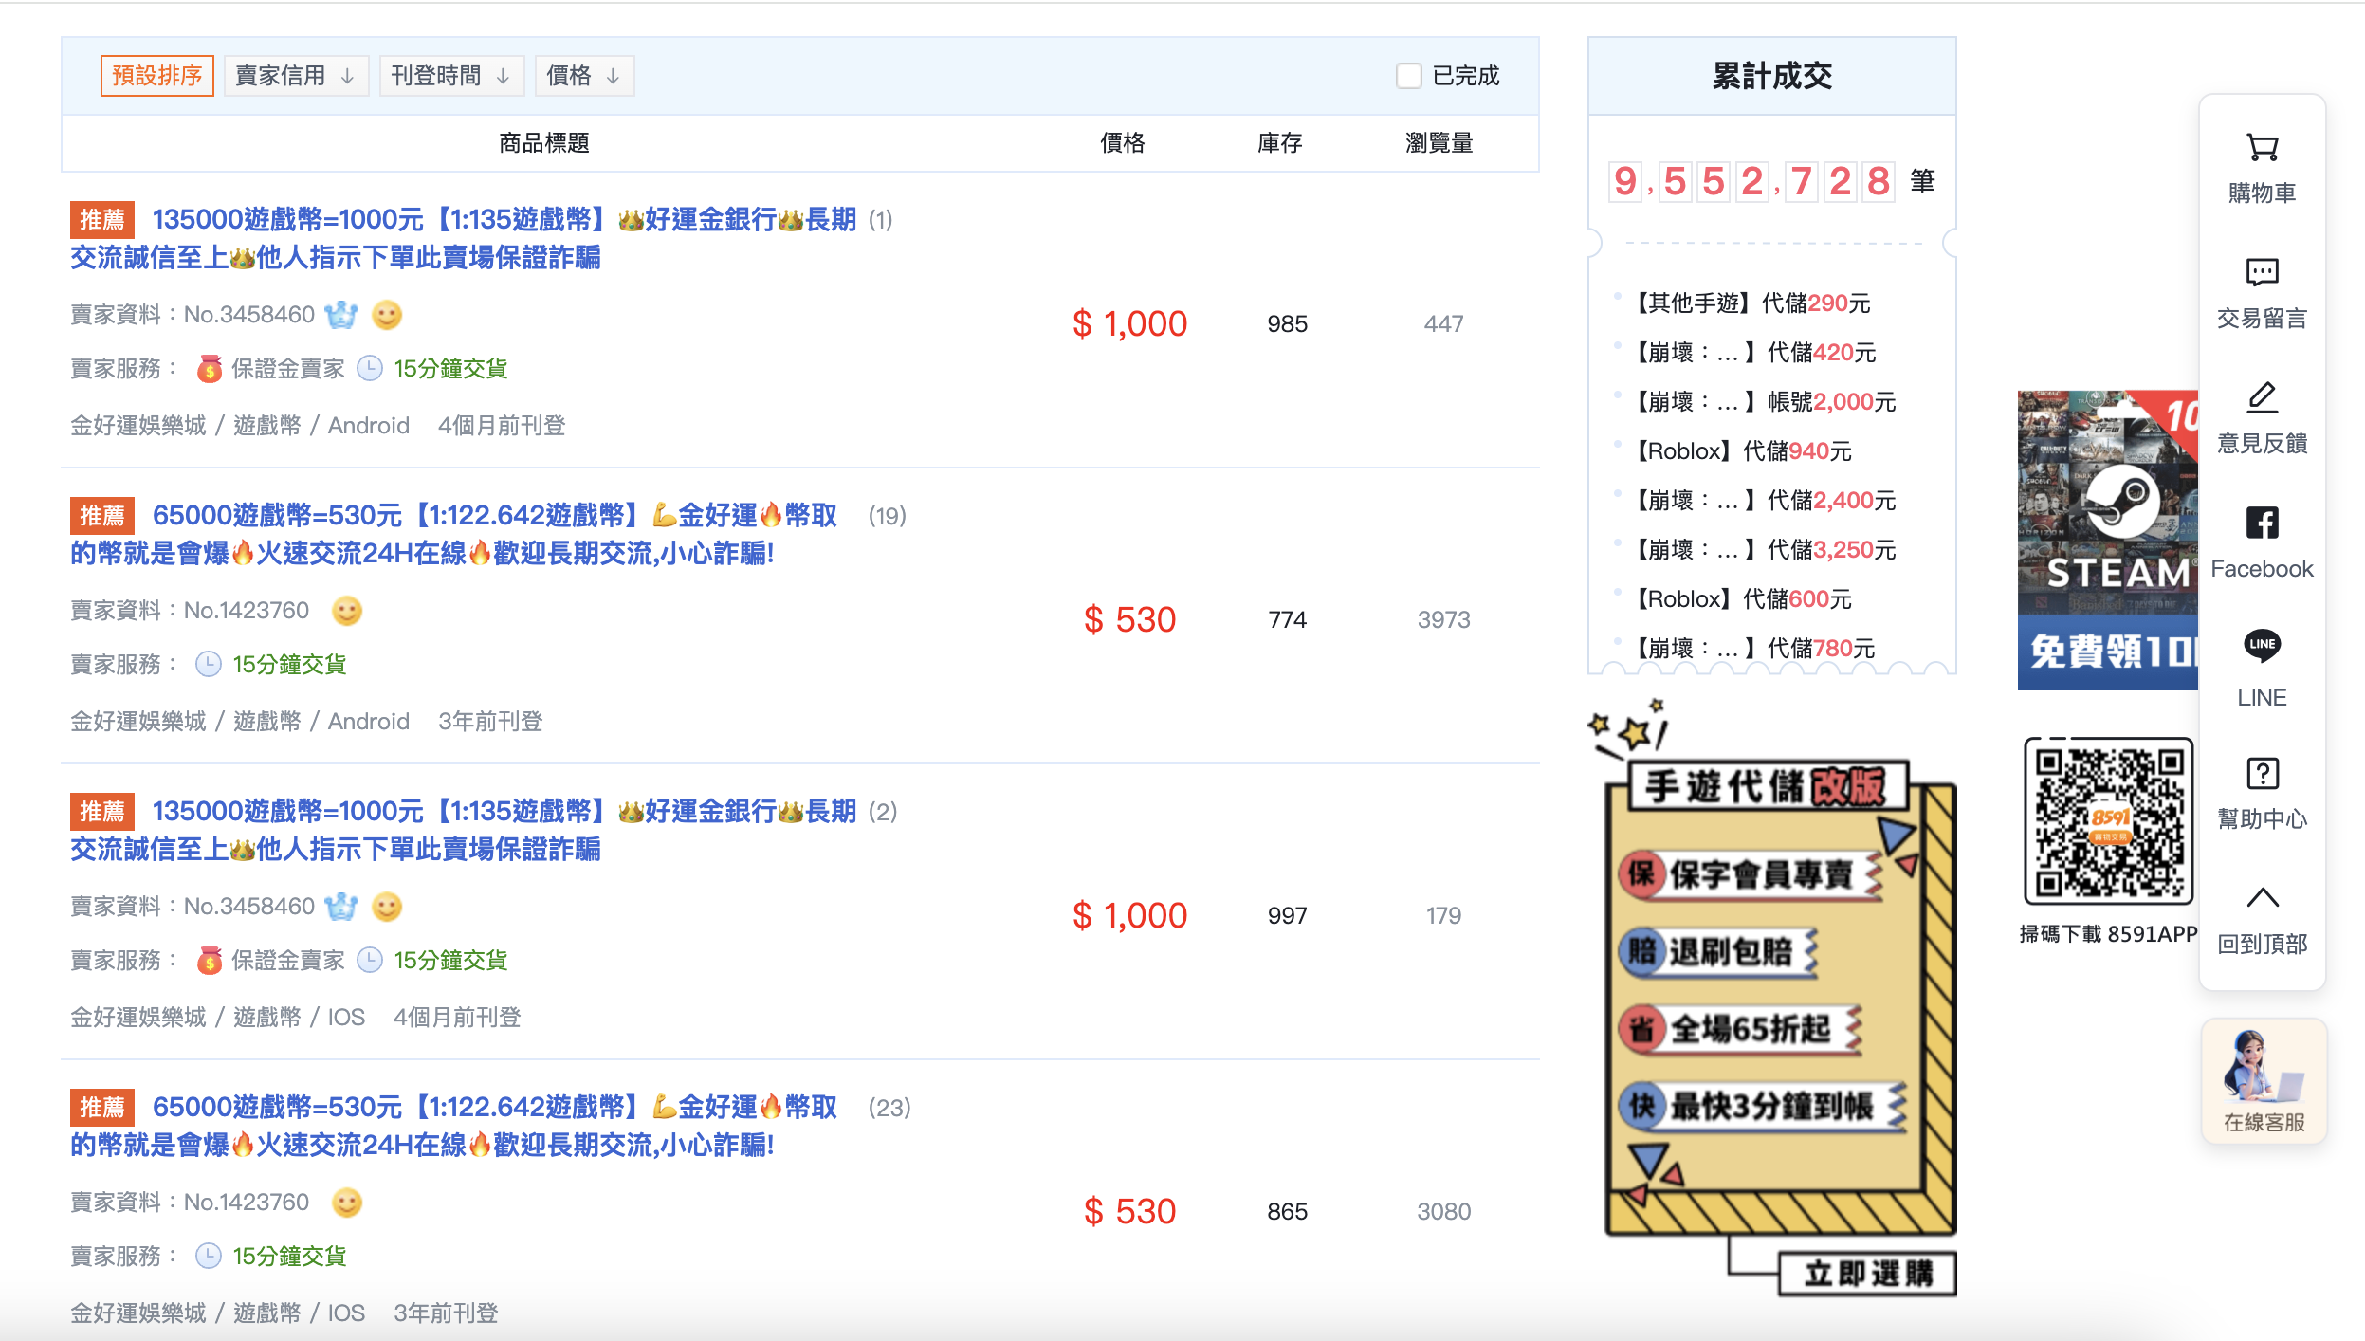Open the 幫助中心 help icon
This screenshot has width=2365, height=1341.
2262,774
